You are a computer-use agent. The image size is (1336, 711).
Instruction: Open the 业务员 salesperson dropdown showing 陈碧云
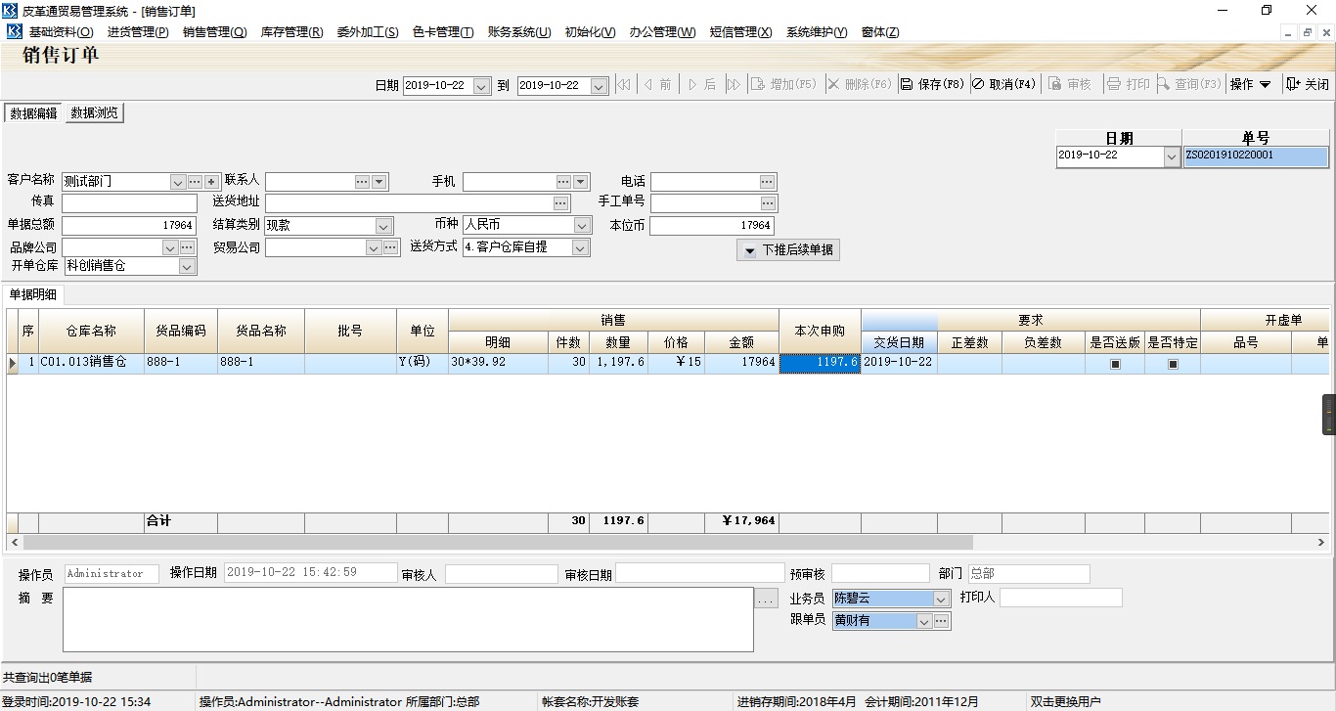[x=941, y=597]
